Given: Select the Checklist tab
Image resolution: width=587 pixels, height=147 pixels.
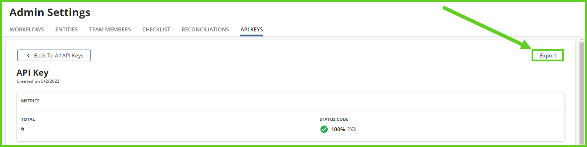Looking at the screenshot, I should click(156, 30).
